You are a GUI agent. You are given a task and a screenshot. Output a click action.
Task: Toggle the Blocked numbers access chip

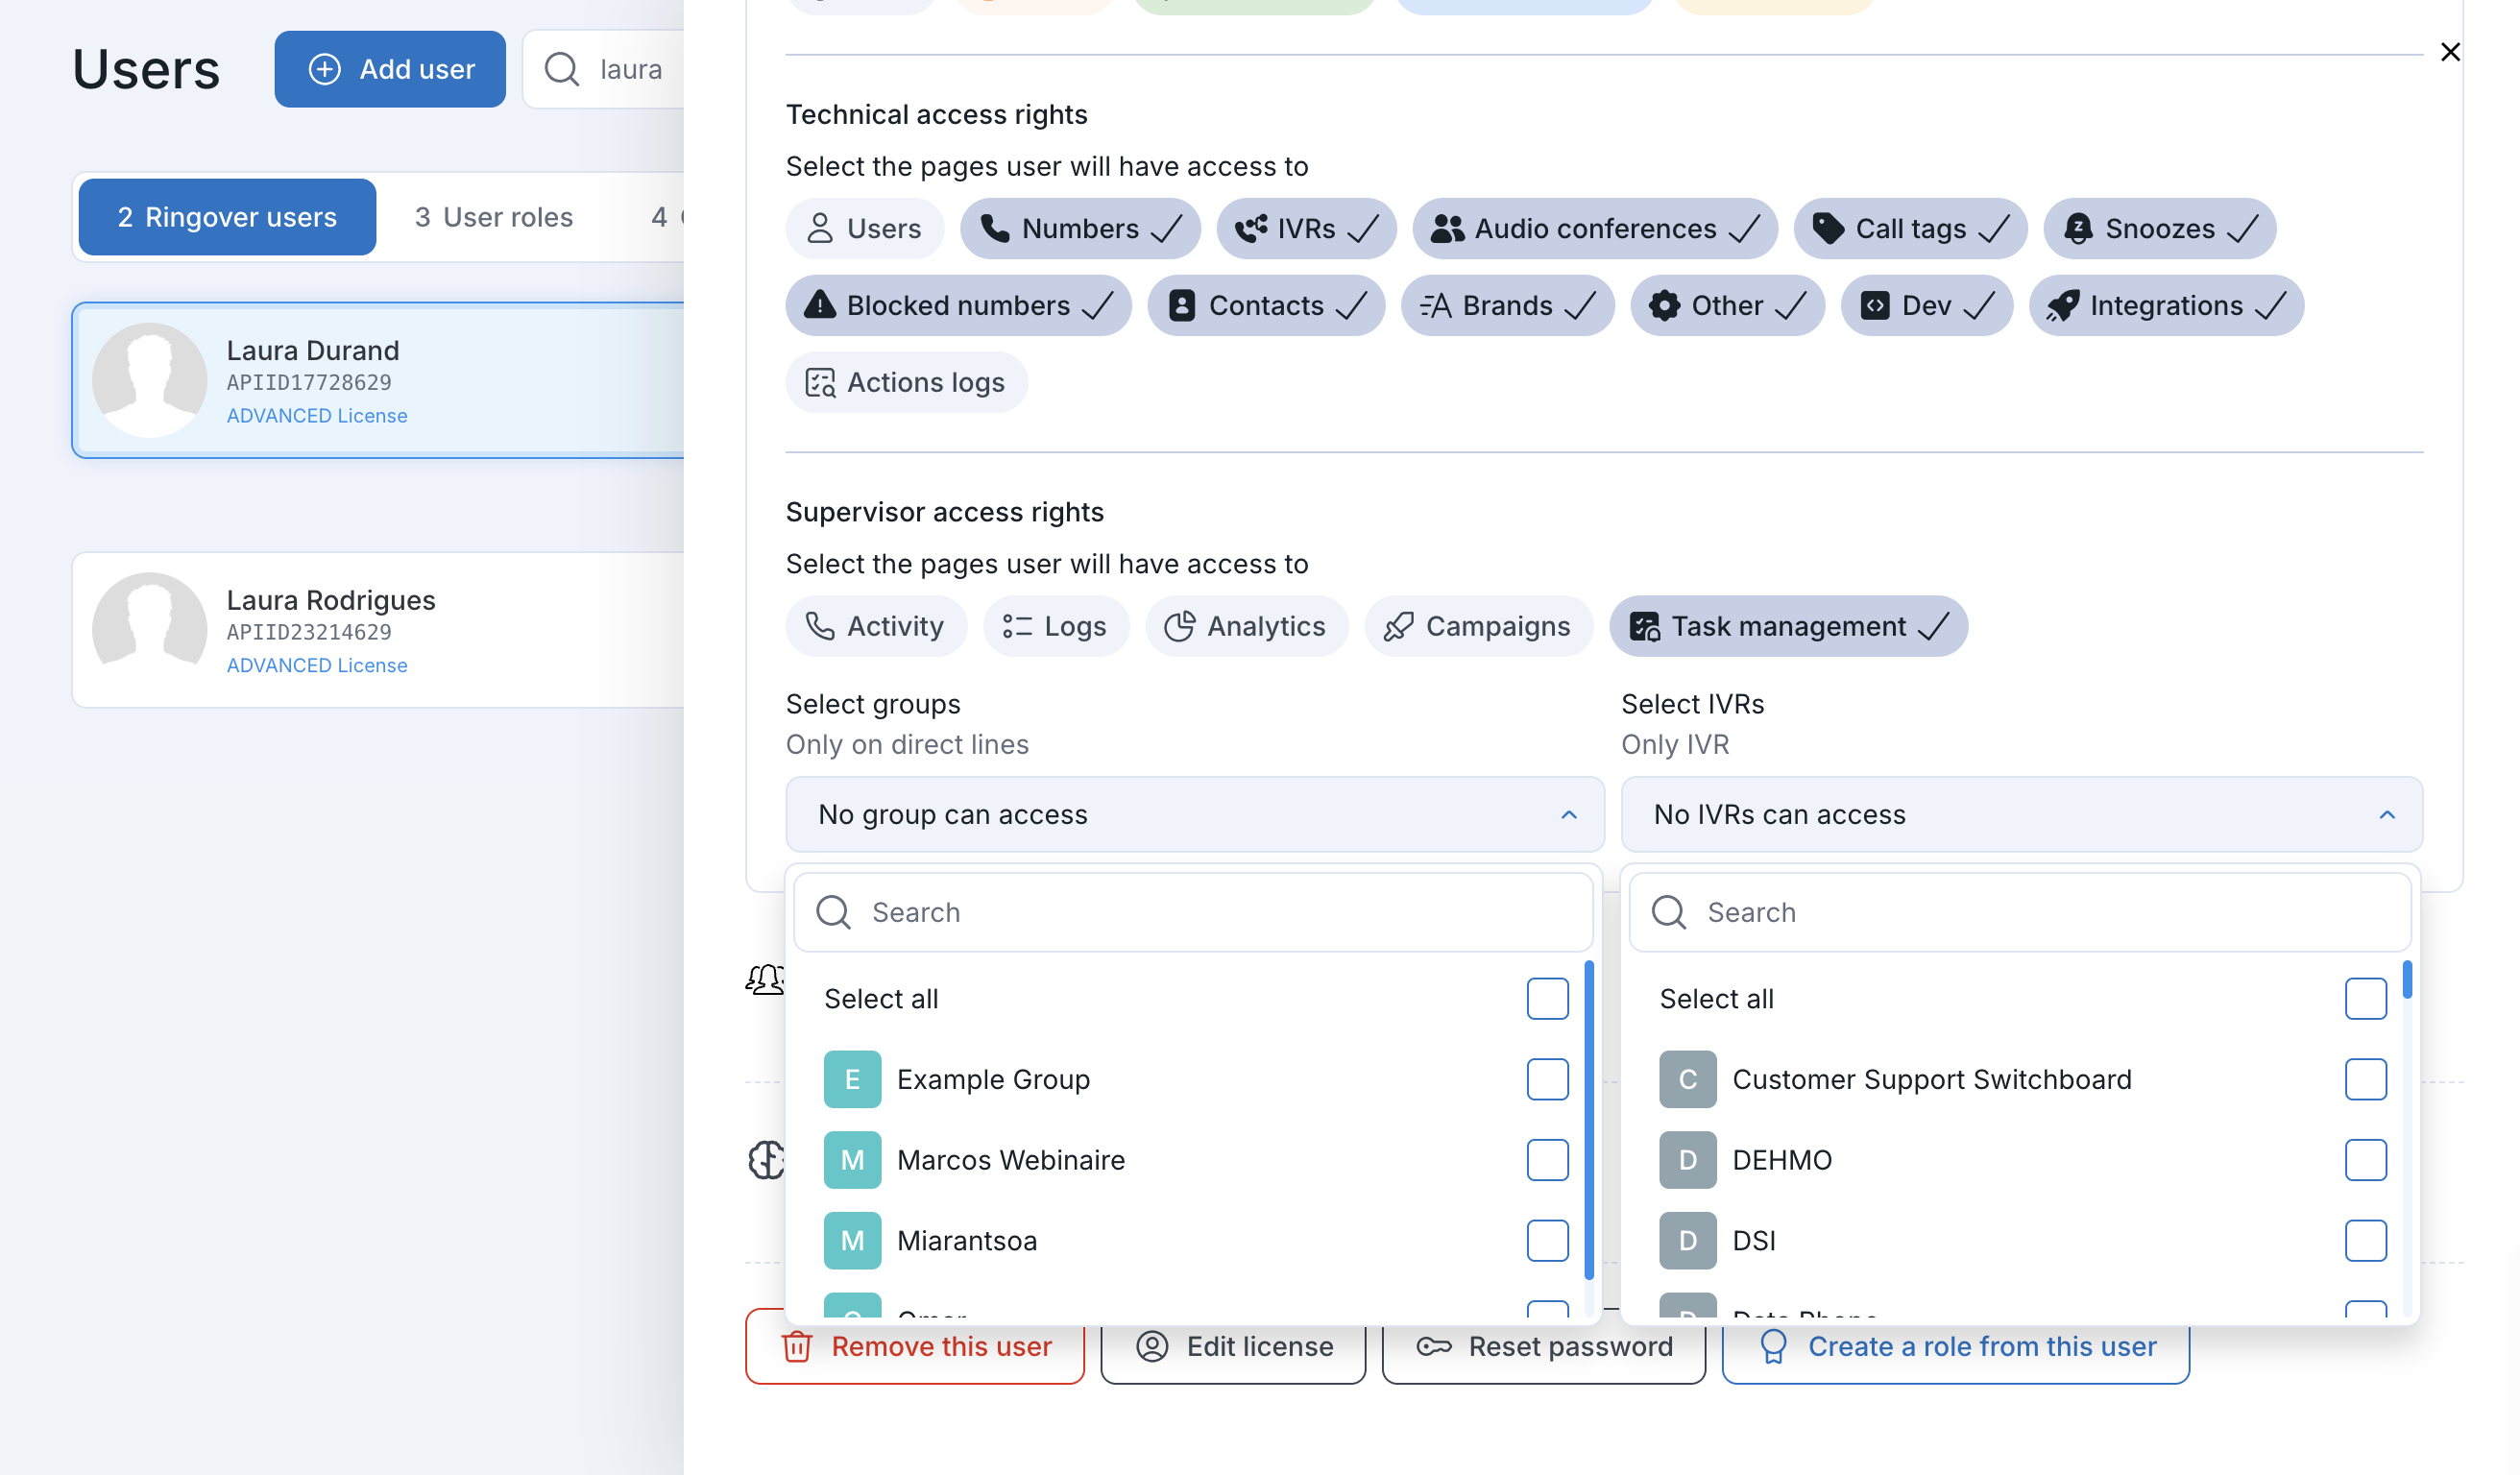[958, 306]
